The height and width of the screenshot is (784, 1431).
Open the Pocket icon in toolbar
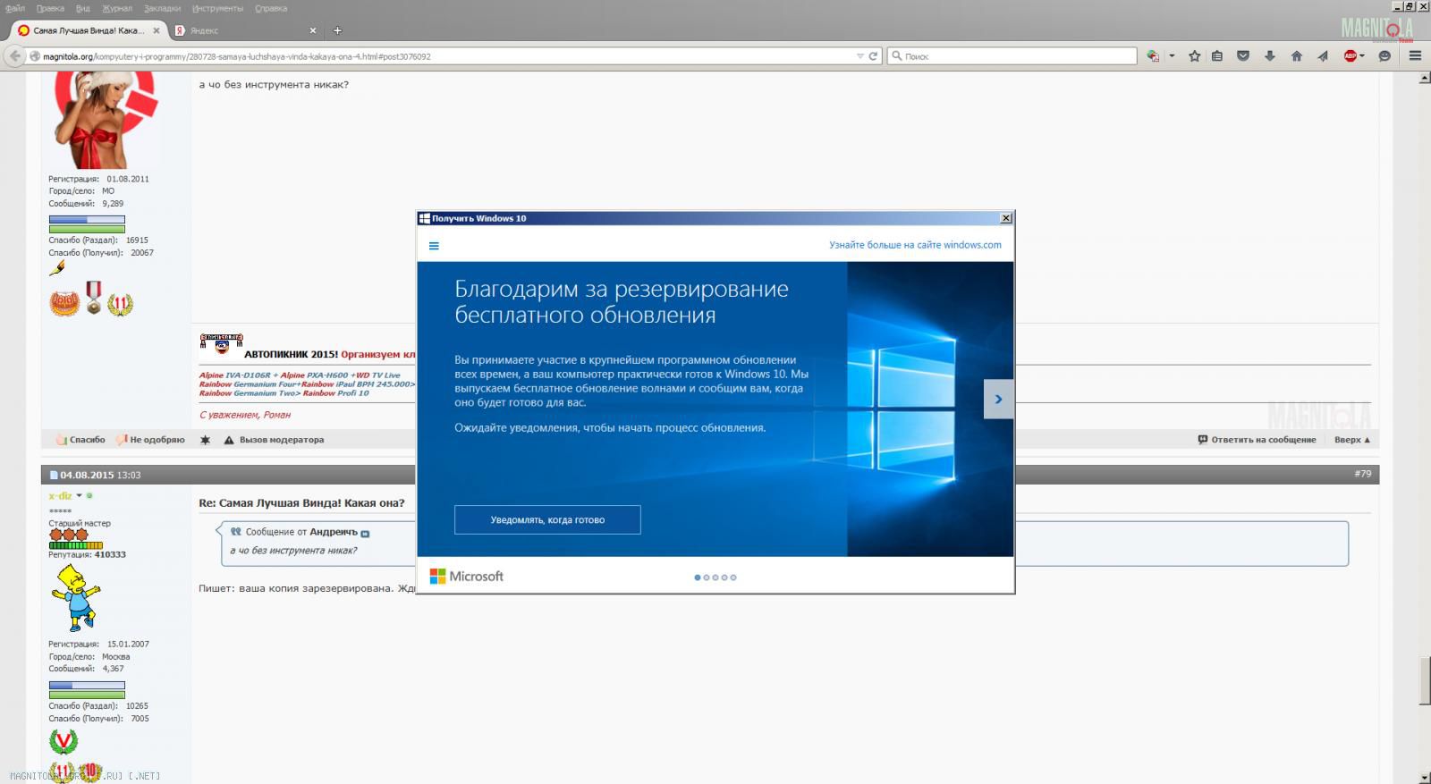point(1243,56)
